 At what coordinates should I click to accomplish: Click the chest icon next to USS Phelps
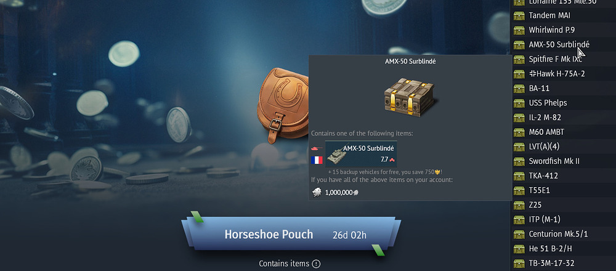[x=519, y=103]
